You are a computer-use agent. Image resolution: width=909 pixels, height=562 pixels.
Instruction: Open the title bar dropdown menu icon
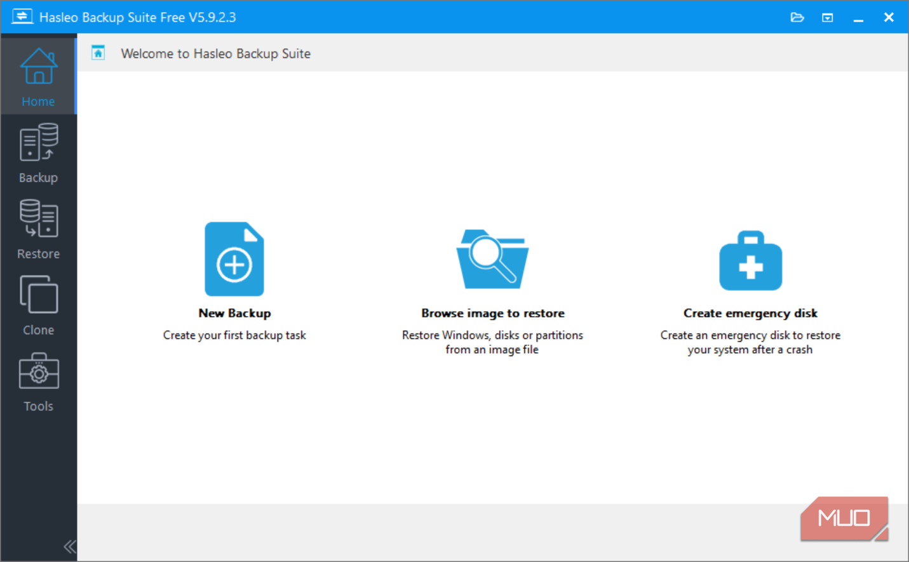827,17
